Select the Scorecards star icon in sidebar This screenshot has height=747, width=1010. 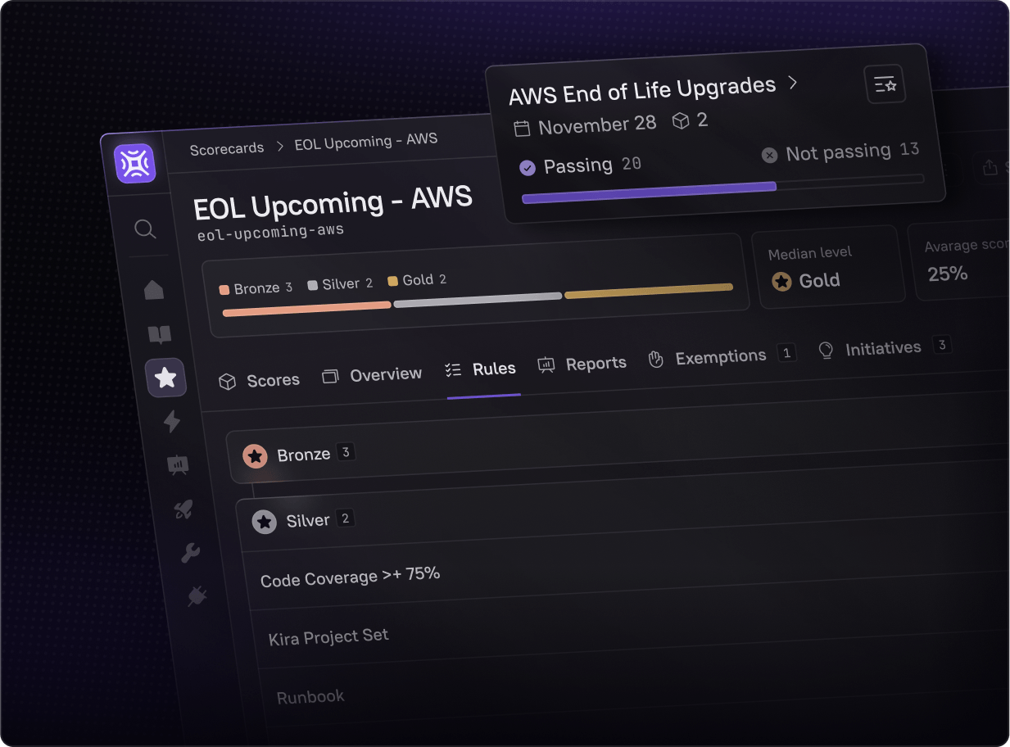point(165,378)
